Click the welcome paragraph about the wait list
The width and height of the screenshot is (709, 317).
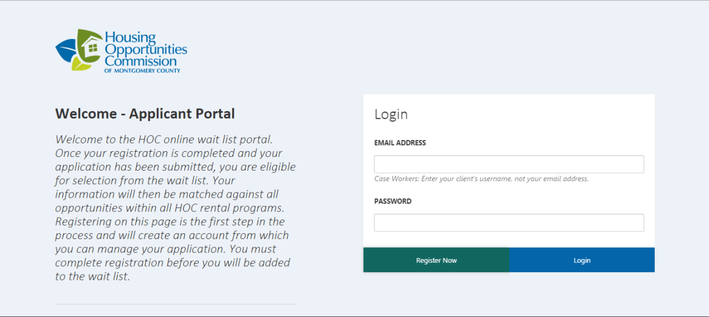point(175,208)
